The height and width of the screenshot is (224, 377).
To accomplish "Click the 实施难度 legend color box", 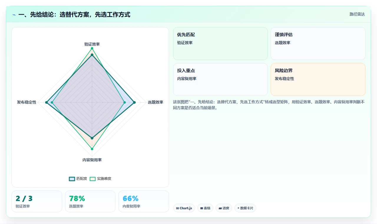I will click(93, 179).
